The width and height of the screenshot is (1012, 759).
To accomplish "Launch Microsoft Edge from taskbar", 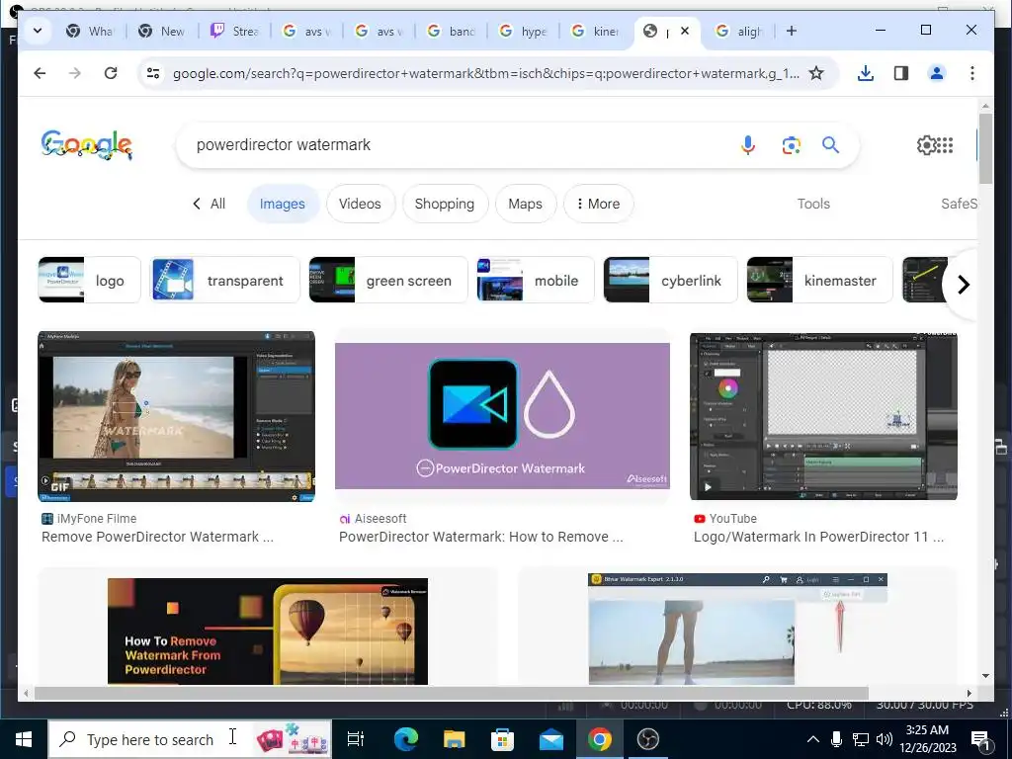I will coord(406,739).
